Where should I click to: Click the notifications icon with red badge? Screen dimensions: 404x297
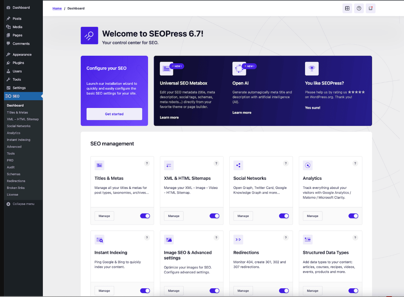point(370,8)
